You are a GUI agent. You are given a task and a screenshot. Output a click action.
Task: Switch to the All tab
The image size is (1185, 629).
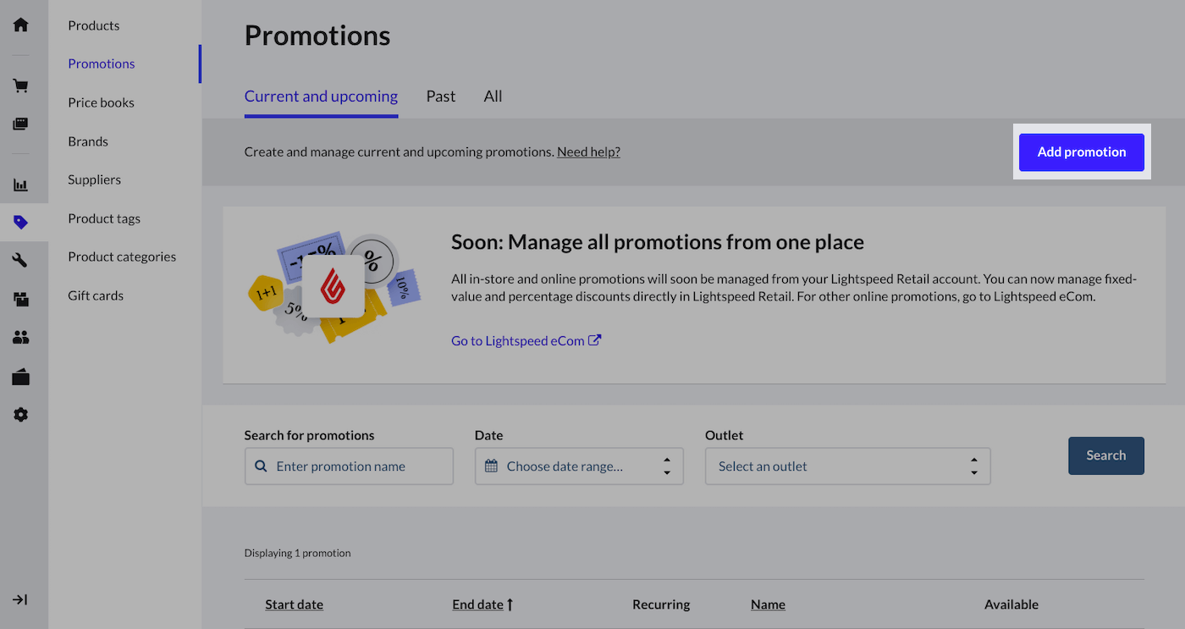[493, 97]
